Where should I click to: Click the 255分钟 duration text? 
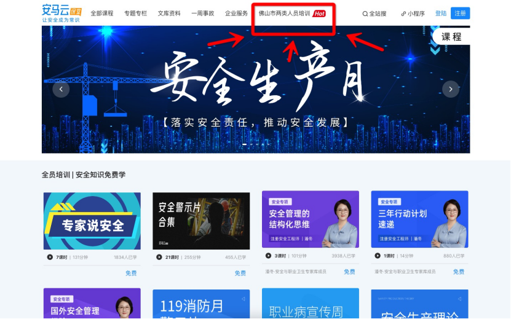(192, 258)
